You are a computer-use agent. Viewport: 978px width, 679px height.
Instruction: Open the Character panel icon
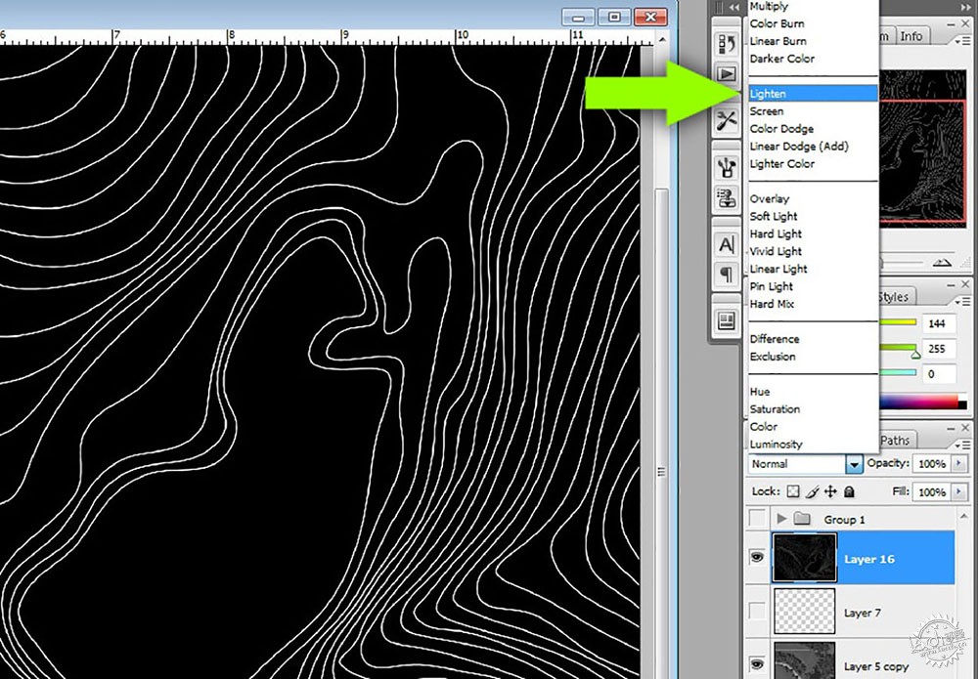[727, 244]
